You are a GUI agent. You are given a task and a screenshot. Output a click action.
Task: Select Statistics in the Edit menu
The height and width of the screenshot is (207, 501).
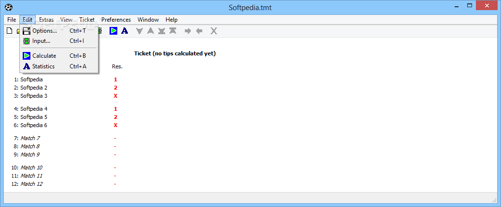(59, 66)
